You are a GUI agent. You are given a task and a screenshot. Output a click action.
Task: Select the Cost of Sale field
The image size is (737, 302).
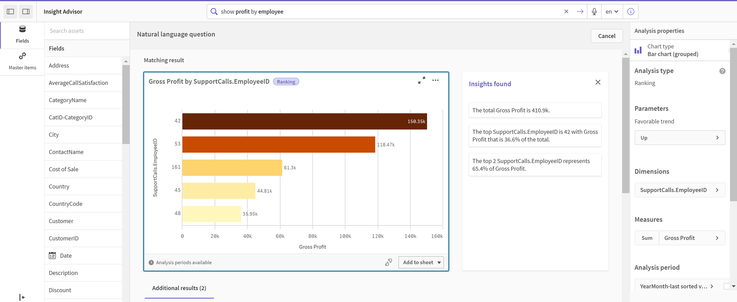(83, 169)
